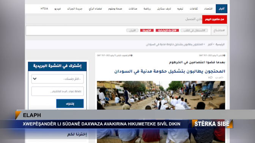This screenshot has width=255, height=143.
Task: Click the subheading about الخرطوم sit-ins
Action: 197,62
